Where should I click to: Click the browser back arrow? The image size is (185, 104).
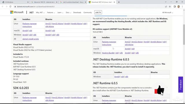[x=3, y=7]
